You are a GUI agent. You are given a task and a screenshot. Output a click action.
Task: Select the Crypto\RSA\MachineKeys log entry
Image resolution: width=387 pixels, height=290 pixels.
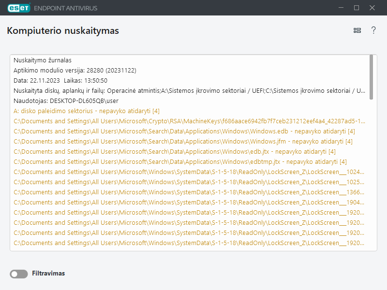[189, 121]
